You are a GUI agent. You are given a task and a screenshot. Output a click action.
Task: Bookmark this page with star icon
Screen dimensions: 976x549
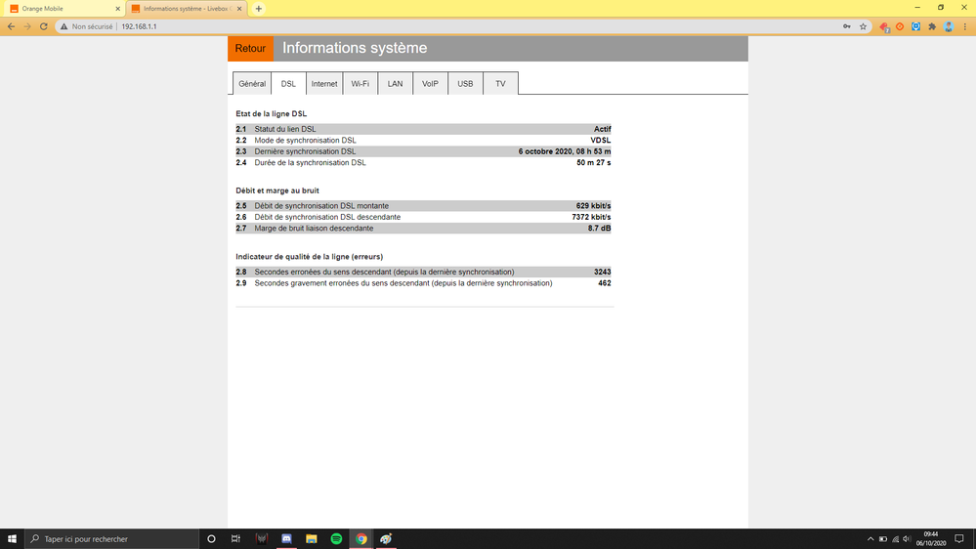[x=864, y=26]
